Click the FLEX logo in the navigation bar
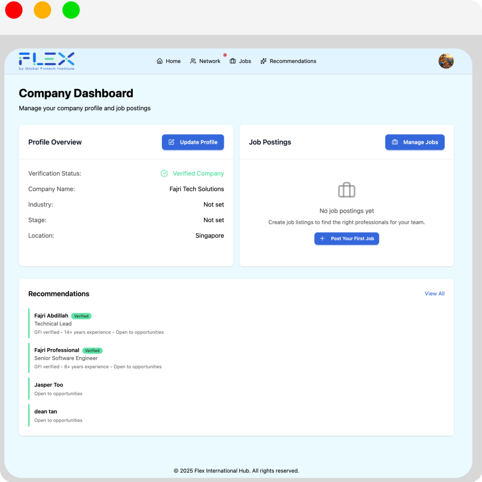The image size is (482, 482). point(46,59)
